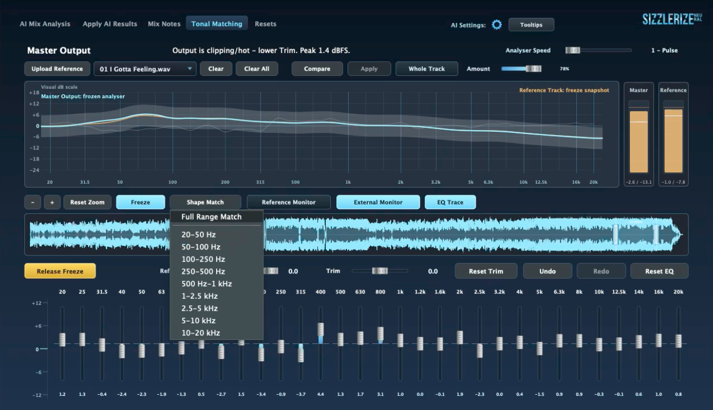Viewport: 713px width, 410px height.
Task: Click the Clear All button
Action: (x=257, y=69)
